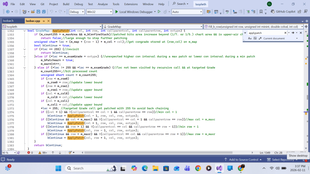
Task: Click the Visual Studio icon in taskbar
Action: 219,168
